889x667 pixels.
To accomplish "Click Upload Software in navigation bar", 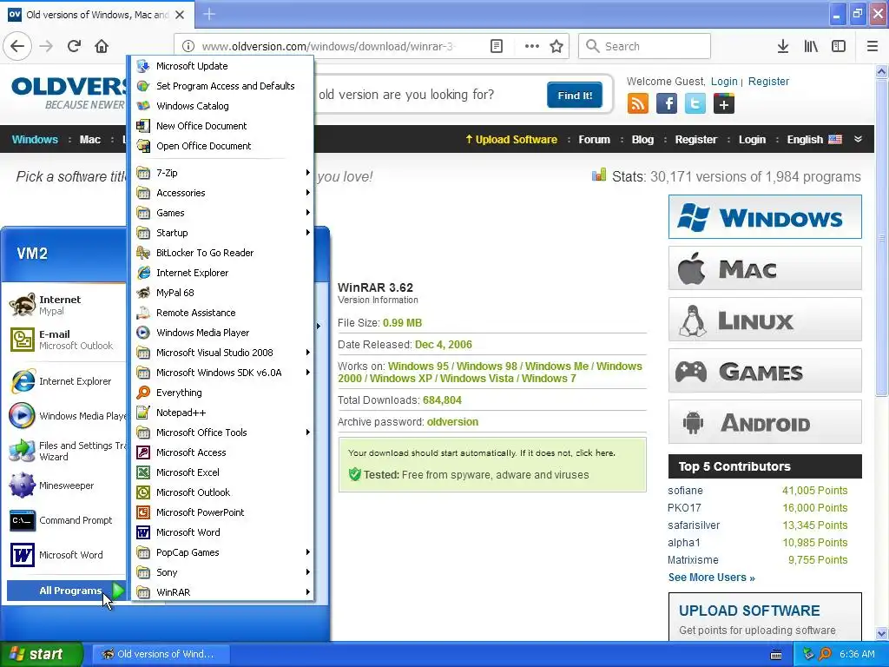I will pos(511,140).
